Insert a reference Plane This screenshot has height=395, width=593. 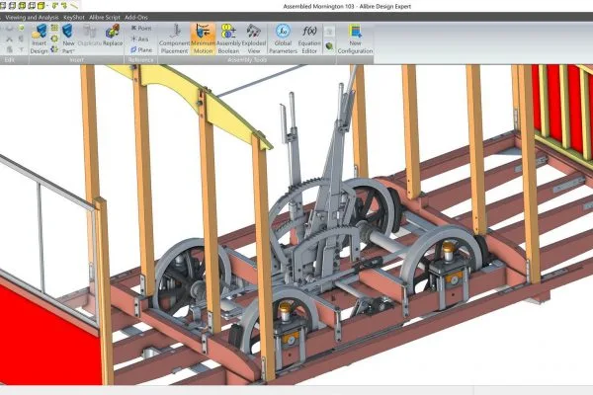point(141,50)
